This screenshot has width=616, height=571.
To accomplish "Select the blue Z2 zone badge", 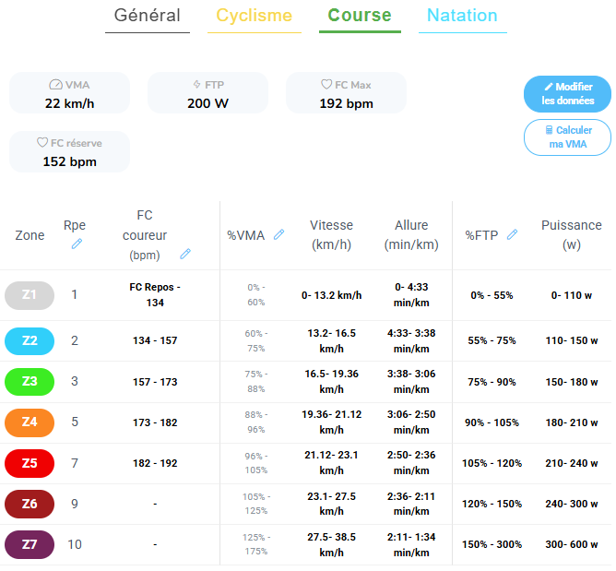I will coord(30,340).
